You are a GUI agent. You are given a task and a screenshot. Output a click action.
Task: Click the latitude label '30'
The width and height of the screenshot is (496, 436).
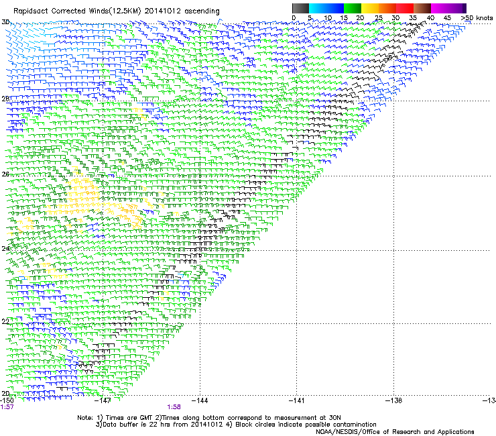point(5,22)
